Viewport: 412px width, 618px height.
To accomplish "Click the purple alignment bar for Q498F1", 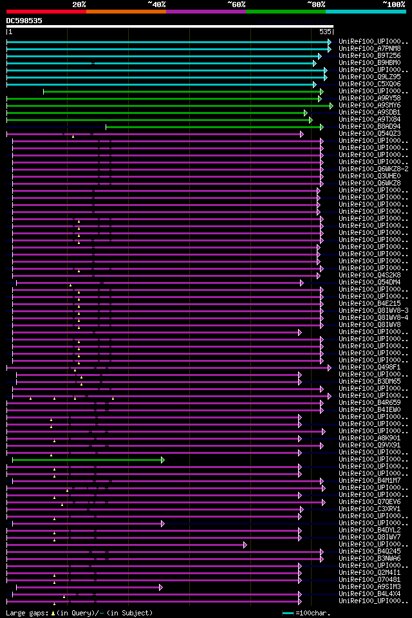I will coord(169,368).
